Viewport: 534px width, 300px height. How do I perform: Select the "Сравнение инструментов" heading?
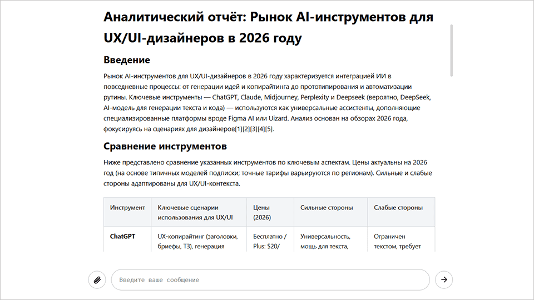coord(165,146)
